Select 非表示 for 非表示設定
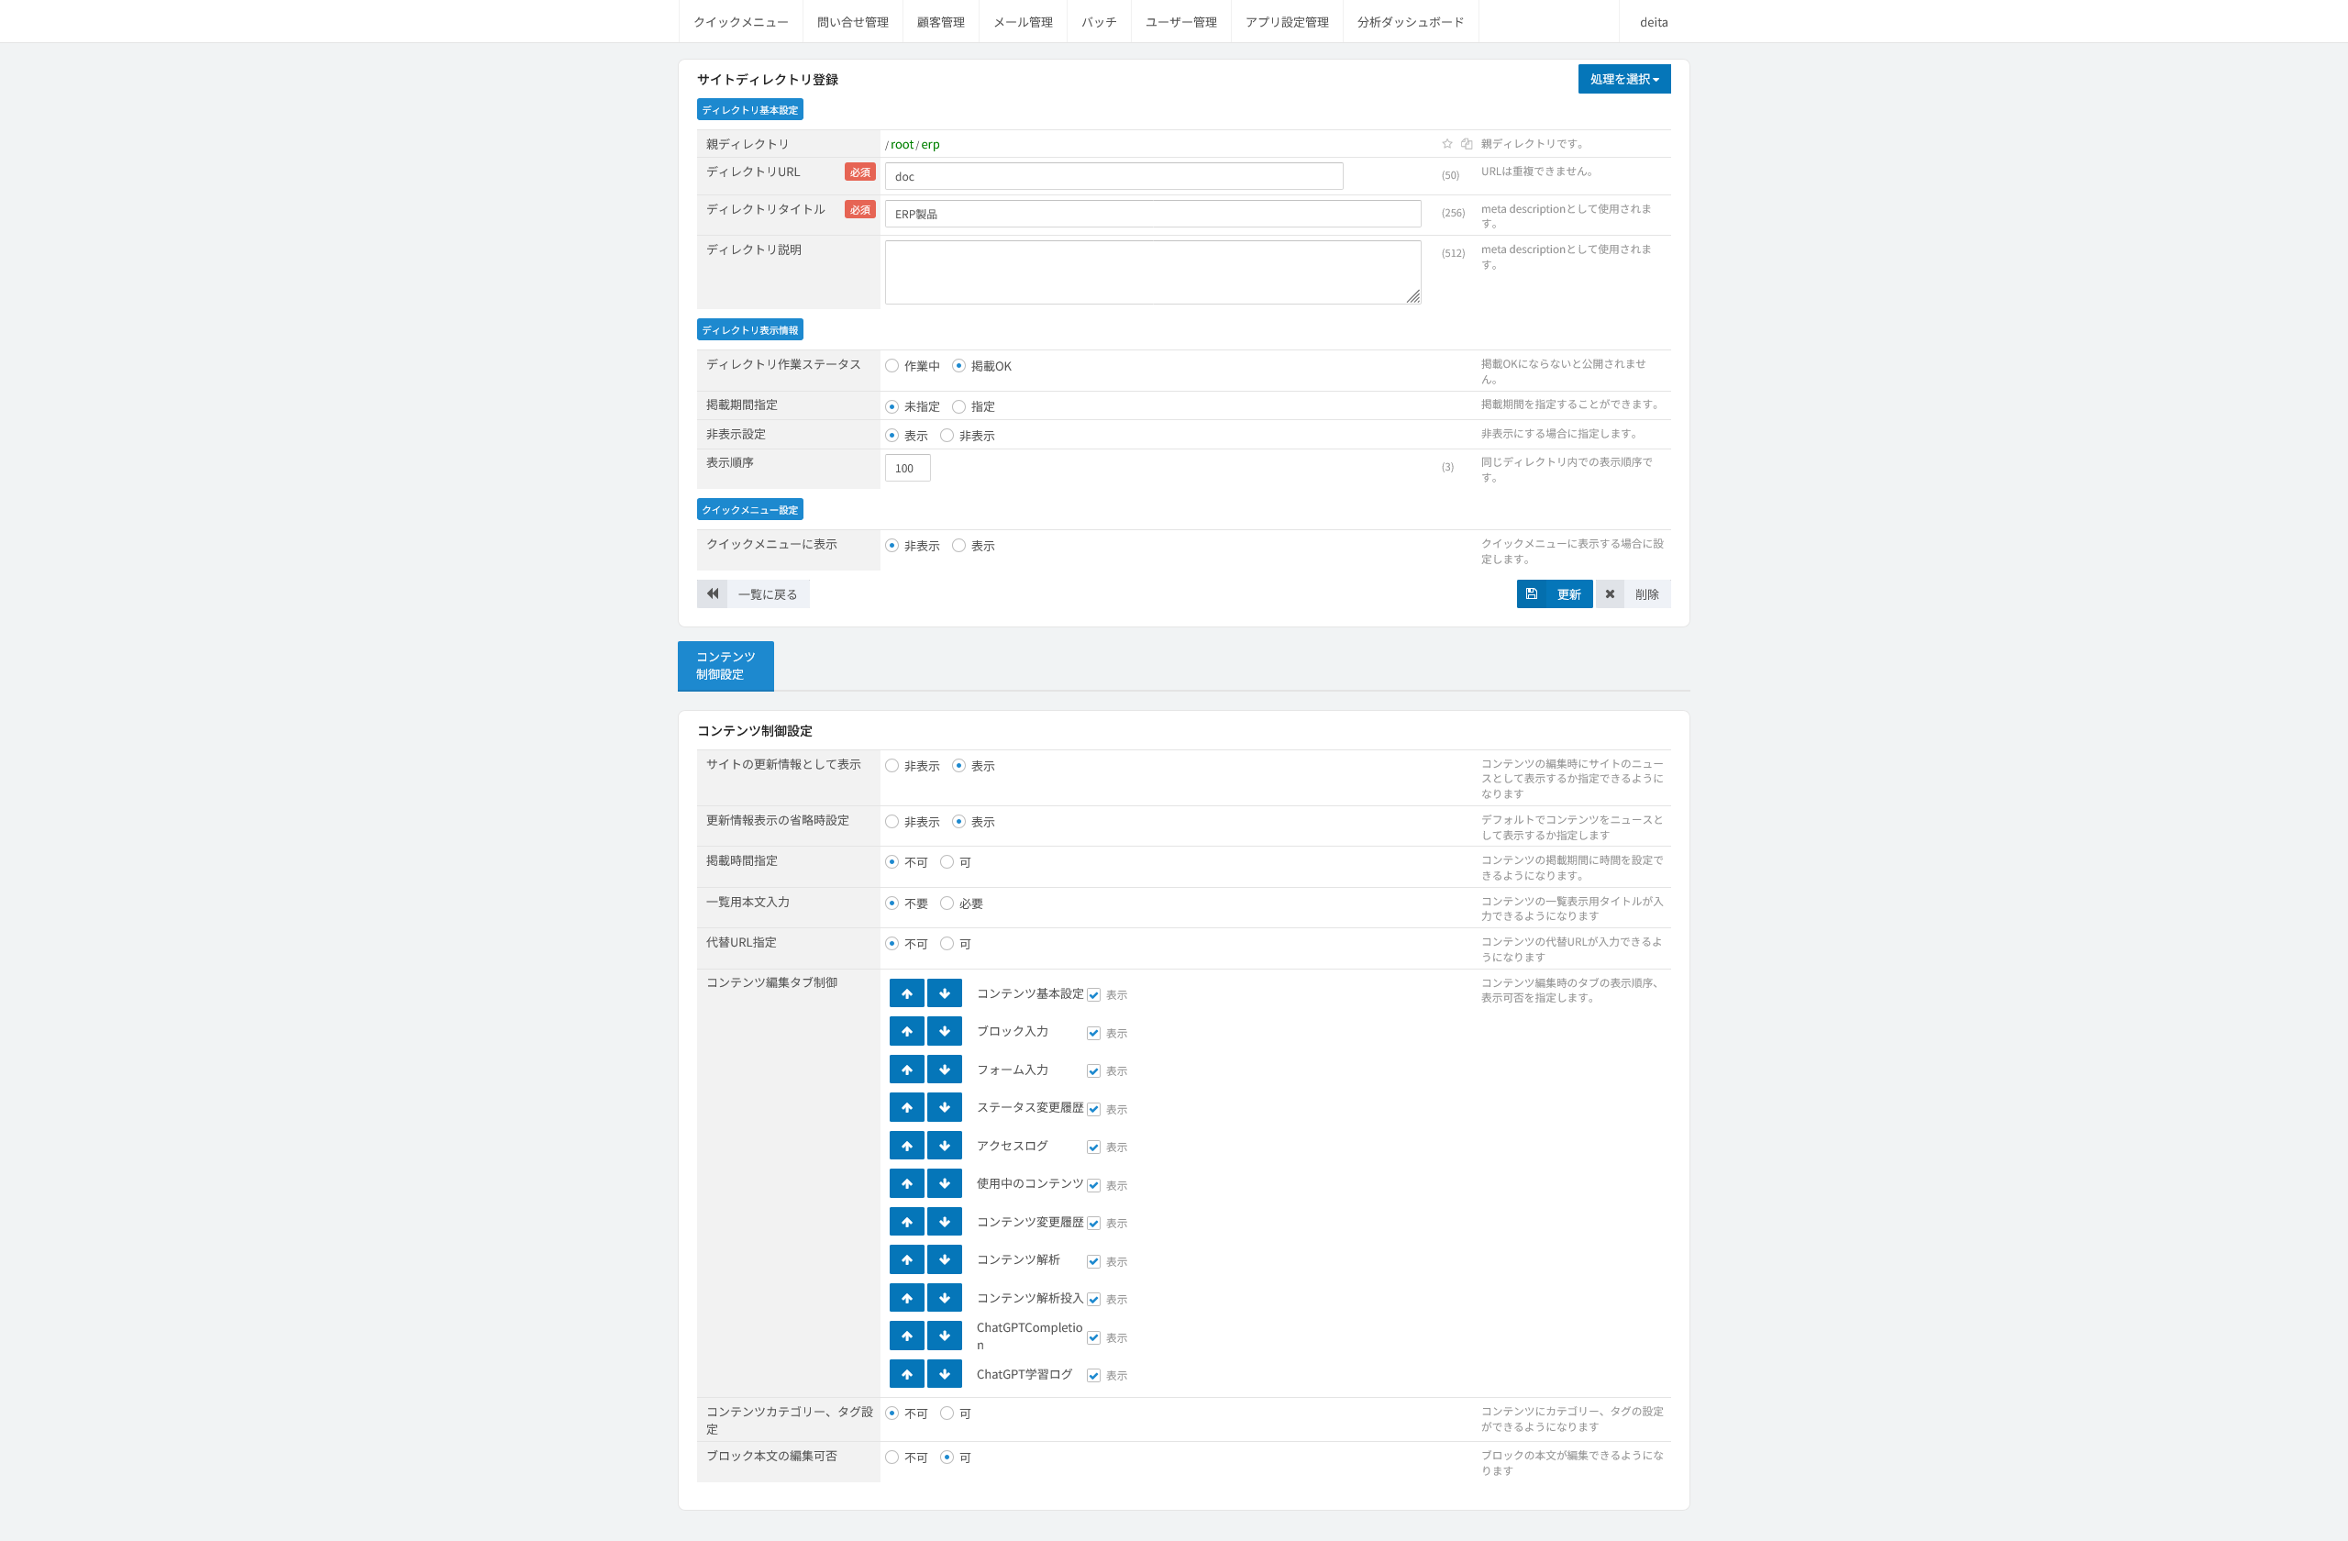The image size is (2348, 1541). pos(947,435)
